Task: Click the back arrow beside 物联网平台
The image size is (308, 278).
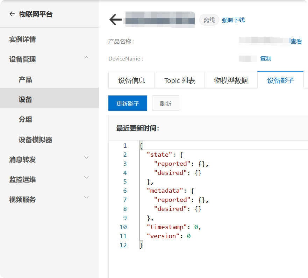Action: click(x=12, y=14)
